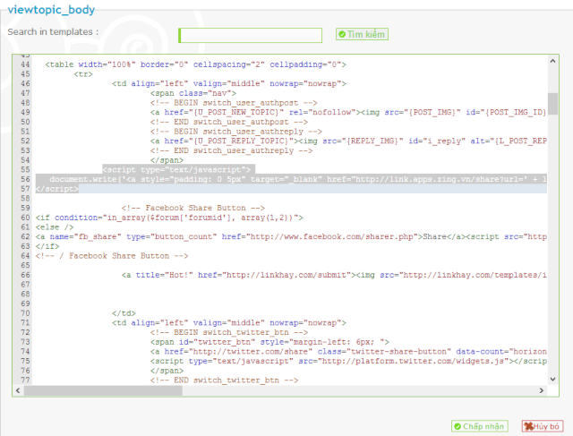Click END switch_user_authreply comment line
This screenshot has width=573, height=436.
click(231, 150)
